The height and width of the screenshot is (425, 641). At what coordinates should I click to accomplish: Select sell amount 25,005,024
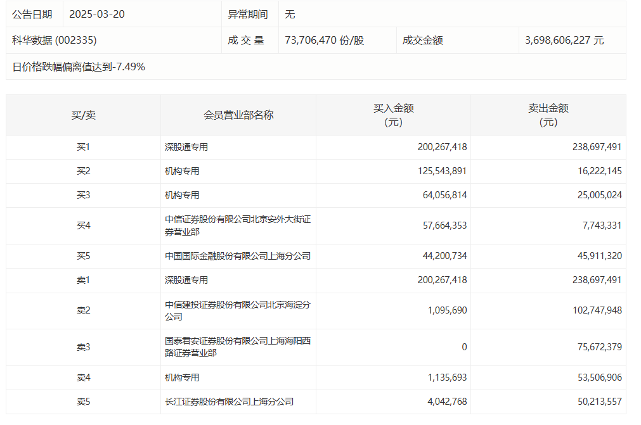point(599,195)
